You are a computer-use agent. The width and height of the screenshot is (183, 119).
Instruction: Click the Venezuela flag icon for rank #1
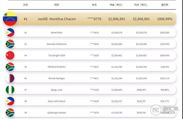pyautogui.click(x=10, y=19)
